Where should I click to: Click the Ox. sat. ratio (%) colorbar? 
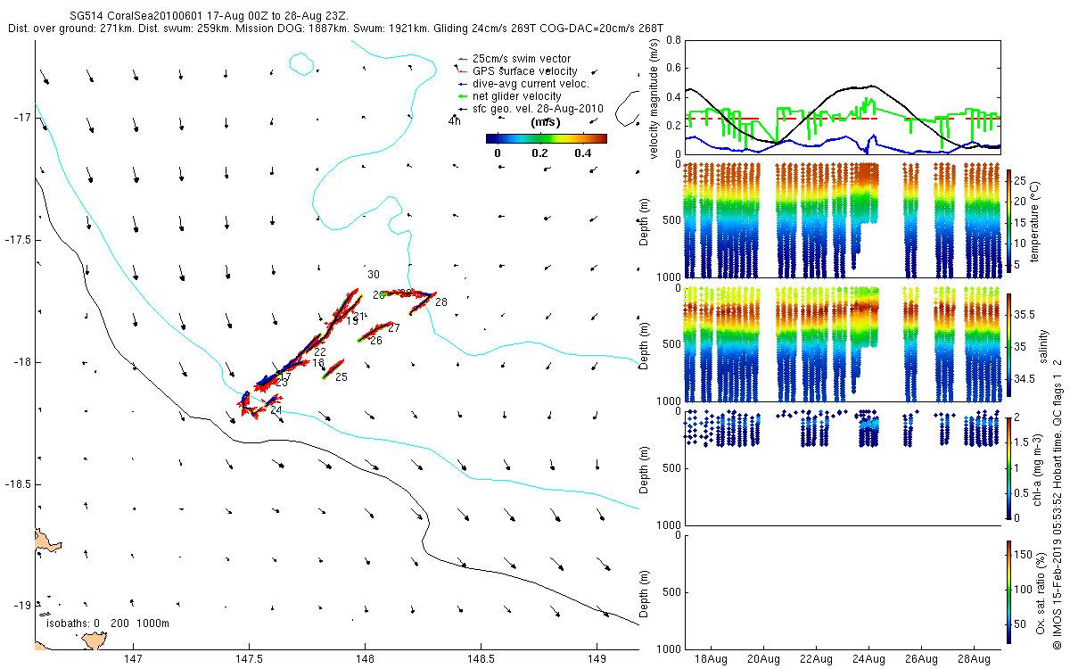pos(1008,591)
